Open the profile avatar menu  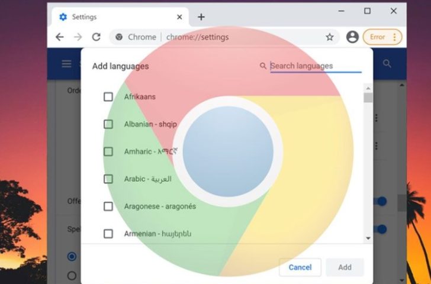(352, 37)
